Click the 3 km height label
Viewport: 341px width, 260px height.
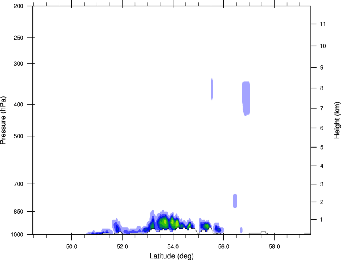pos(321,184)
